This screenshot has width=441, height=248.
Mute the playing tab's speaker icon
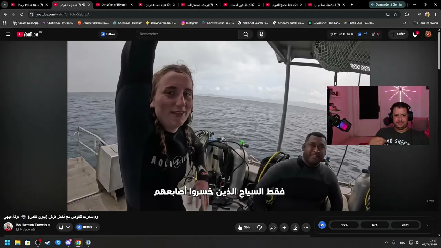pos(83,5)
